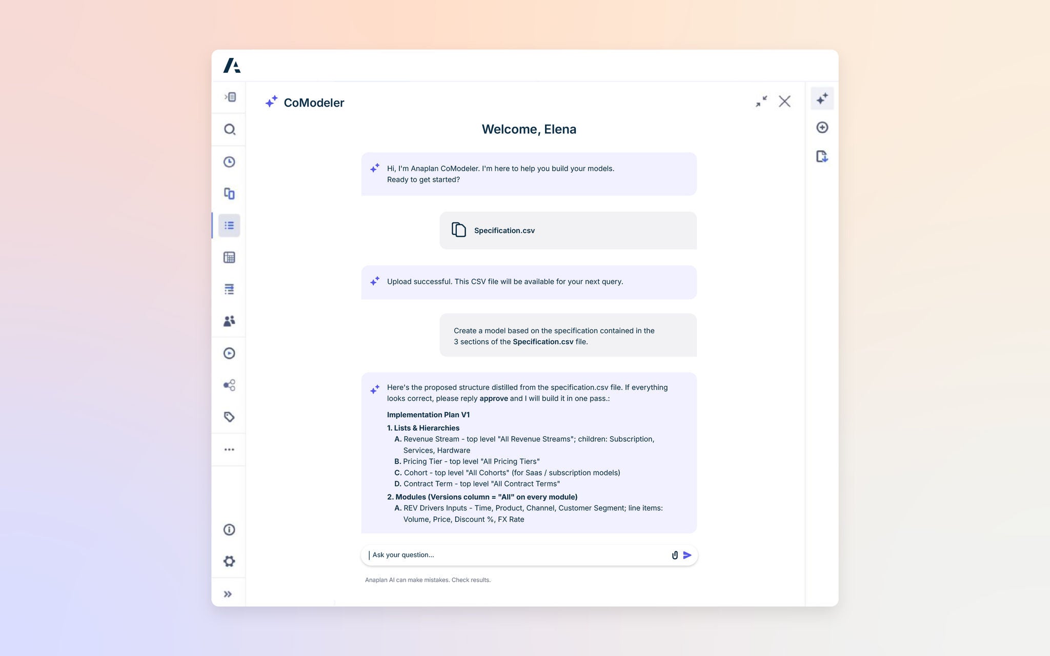Select the tag icon in the sidebar

(x=229, y=417)
